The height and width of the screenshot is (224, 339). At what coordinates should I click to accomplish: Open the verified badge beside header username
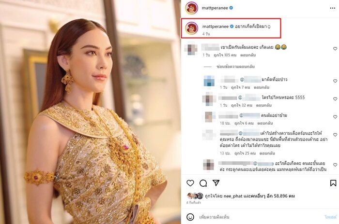[x=231, y=8]
